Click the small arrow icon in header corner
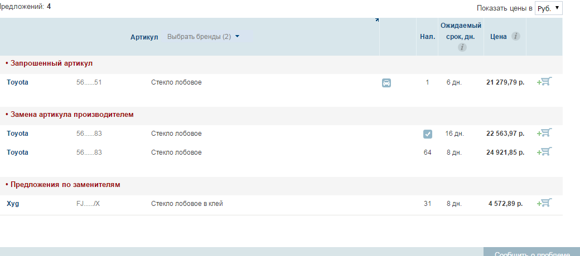Viewport: 580px width, 256px height. click(377, 21)
